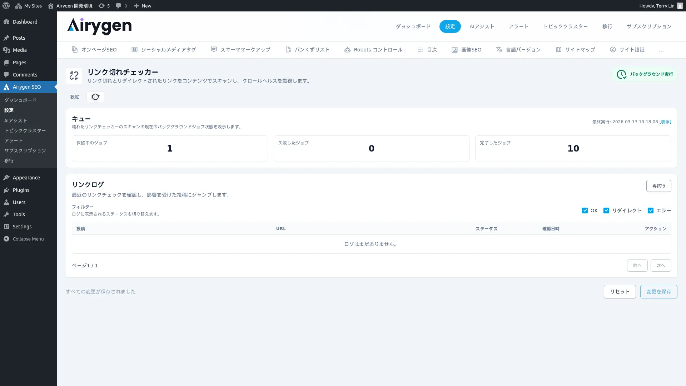686x386 pixels.
Task: Uncheck the リダイレクト filter checkbox
Action: [606, 211]
